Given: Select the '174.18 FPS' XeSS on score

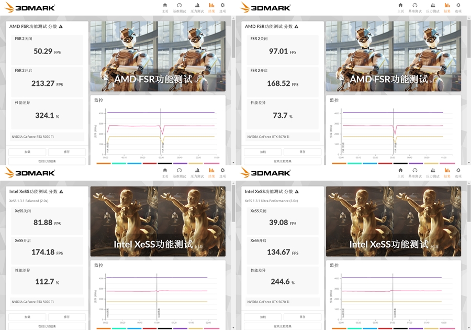Looking at the screenshot, I should pos(47,252).
